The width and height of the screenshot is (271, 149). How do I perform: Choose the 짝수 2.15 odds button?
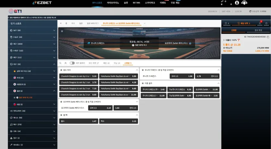[118, 121]
